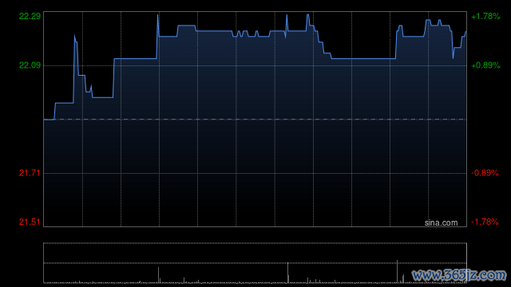Click the sina.com watermark text
Image resolution: width=511 pixels, height=287 pixels.
tap(441, 223)
